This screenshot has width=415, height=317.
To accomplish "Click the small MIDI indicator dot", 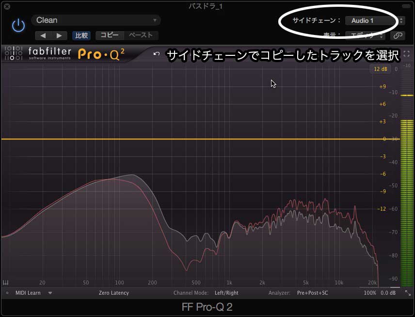I will coord(7,293).
